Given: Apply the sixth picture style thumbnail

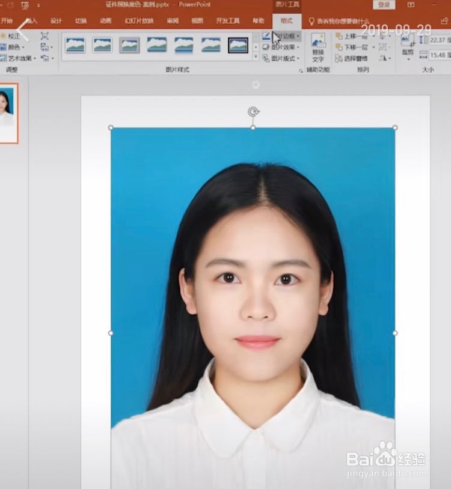Looking at the screenshot, I should pyautogui.click(x=211, y=45).
